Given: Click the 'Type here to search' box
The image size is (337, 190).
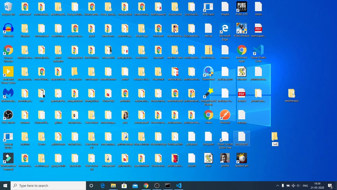Looking at the screenshot, I should tap(49, 186).
